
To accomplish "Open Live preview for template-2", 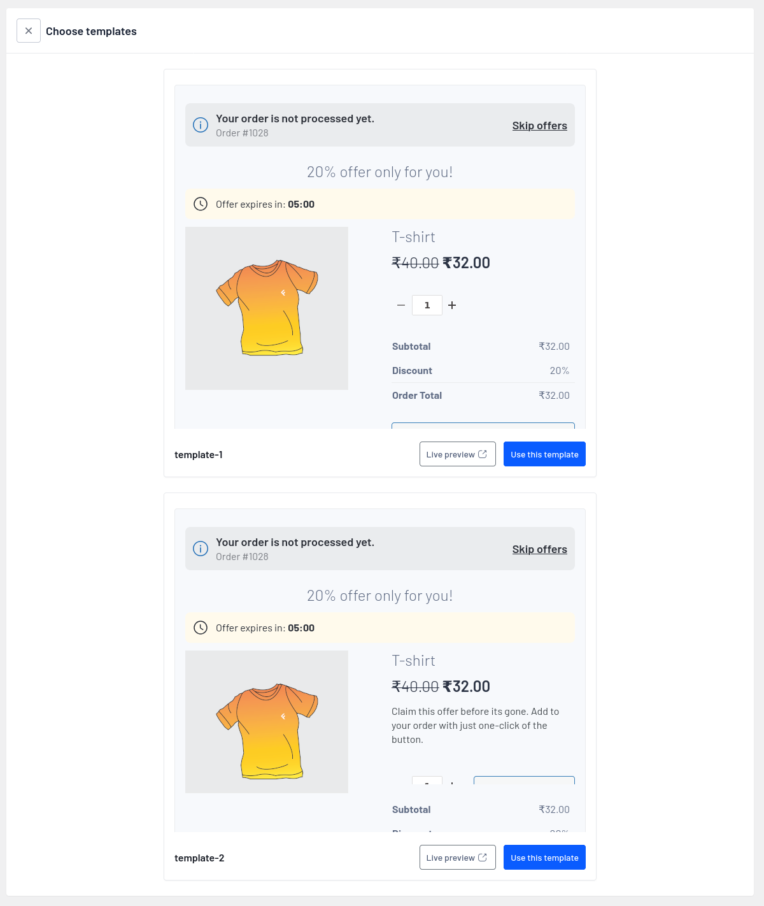I will point(457,858).
